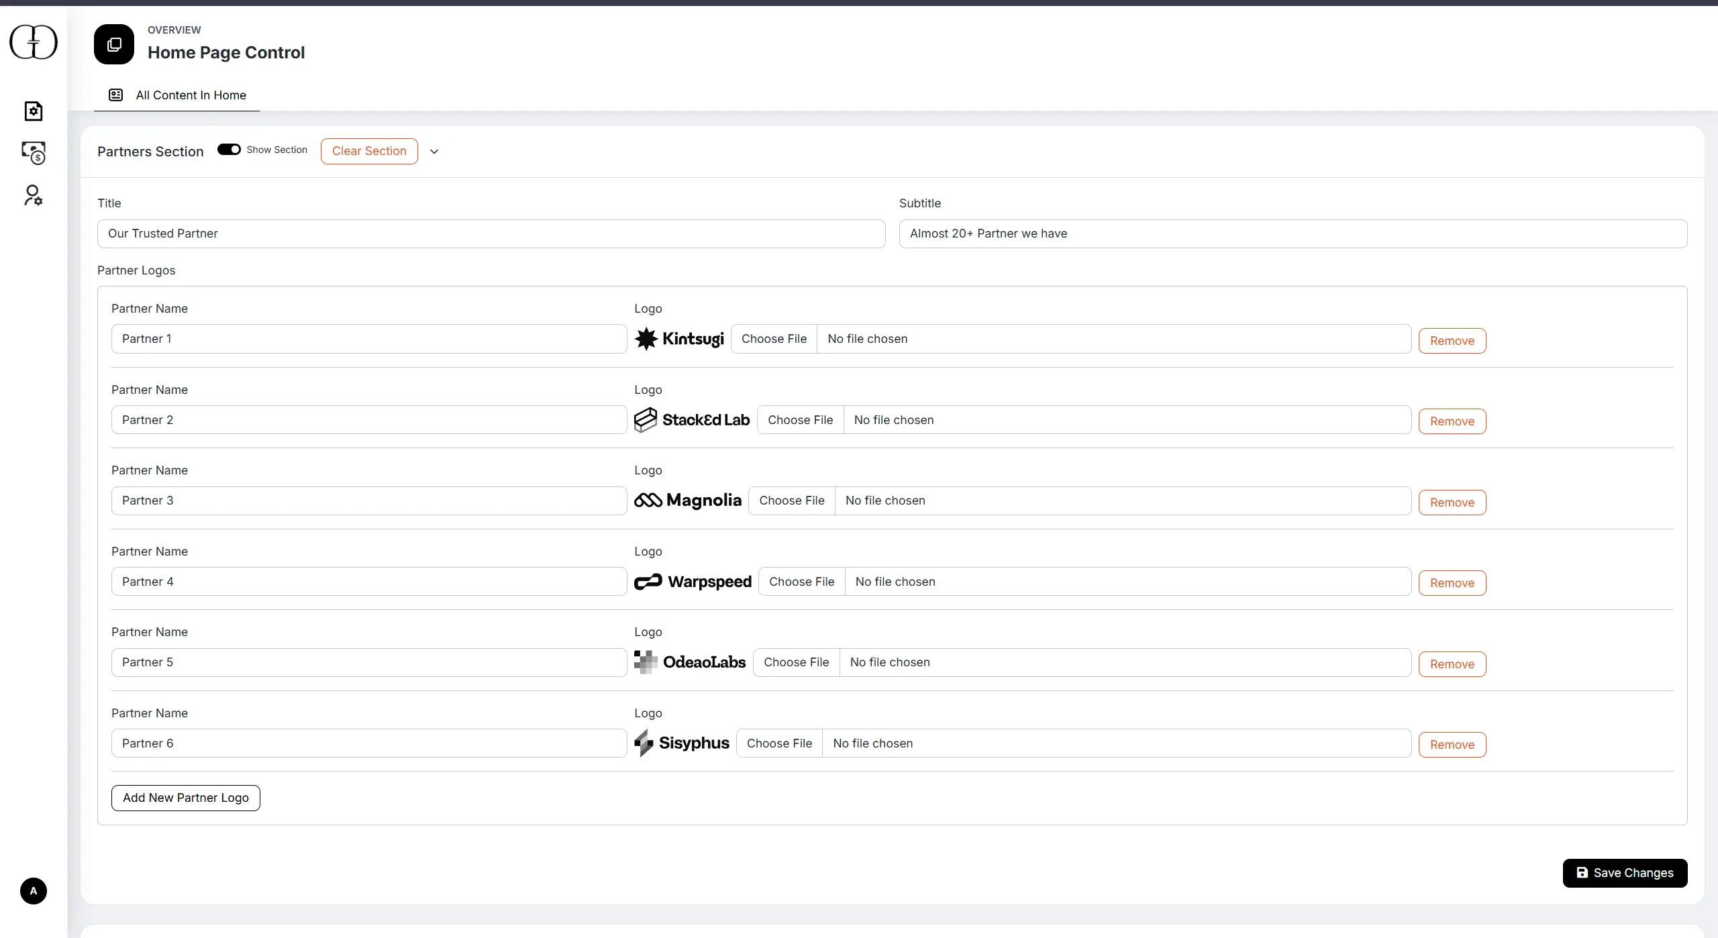Screen dimensions: 1718x938
Task: Switch to All Content In Home tab
Action: click(x=177, y=95)
